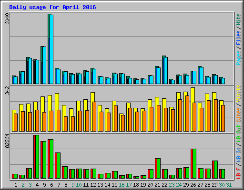This screenshot has height=190, width=244.
Task: Click day 23 on the x-axis
Action: pyautogui.click(x=172, y=185)
